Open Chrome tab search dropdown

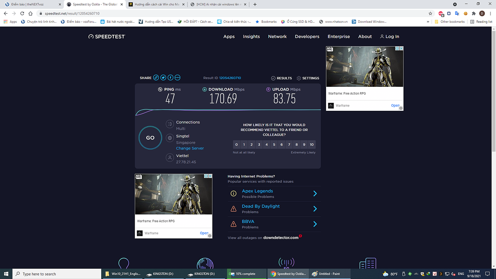coord(455,5)
